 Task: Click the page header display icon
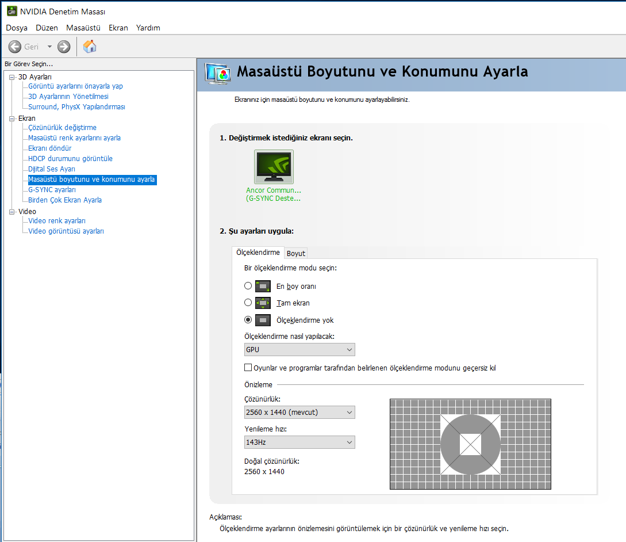[218, 74]
